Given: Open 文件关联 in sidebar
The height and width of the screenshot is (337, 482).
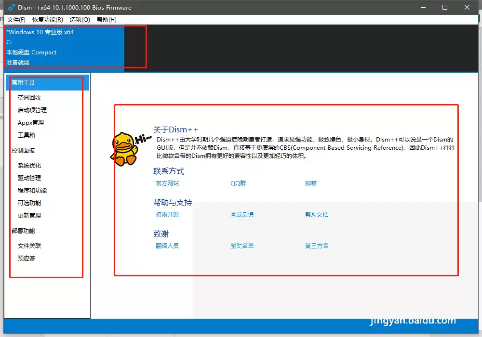Looking at the screenshot, I should pyautogui.click(x=29, y=246).
